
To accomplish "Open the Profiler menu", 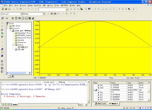I will click(x=37, y=5).
